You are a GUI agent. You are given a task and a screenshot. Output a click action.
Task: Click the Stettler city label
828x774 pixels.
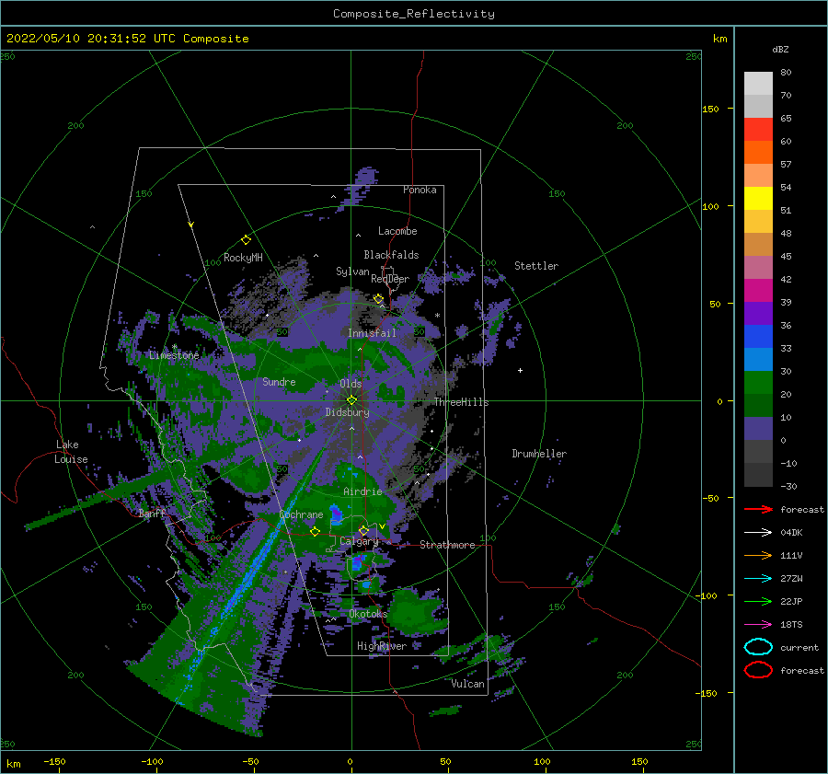(536, 266)
